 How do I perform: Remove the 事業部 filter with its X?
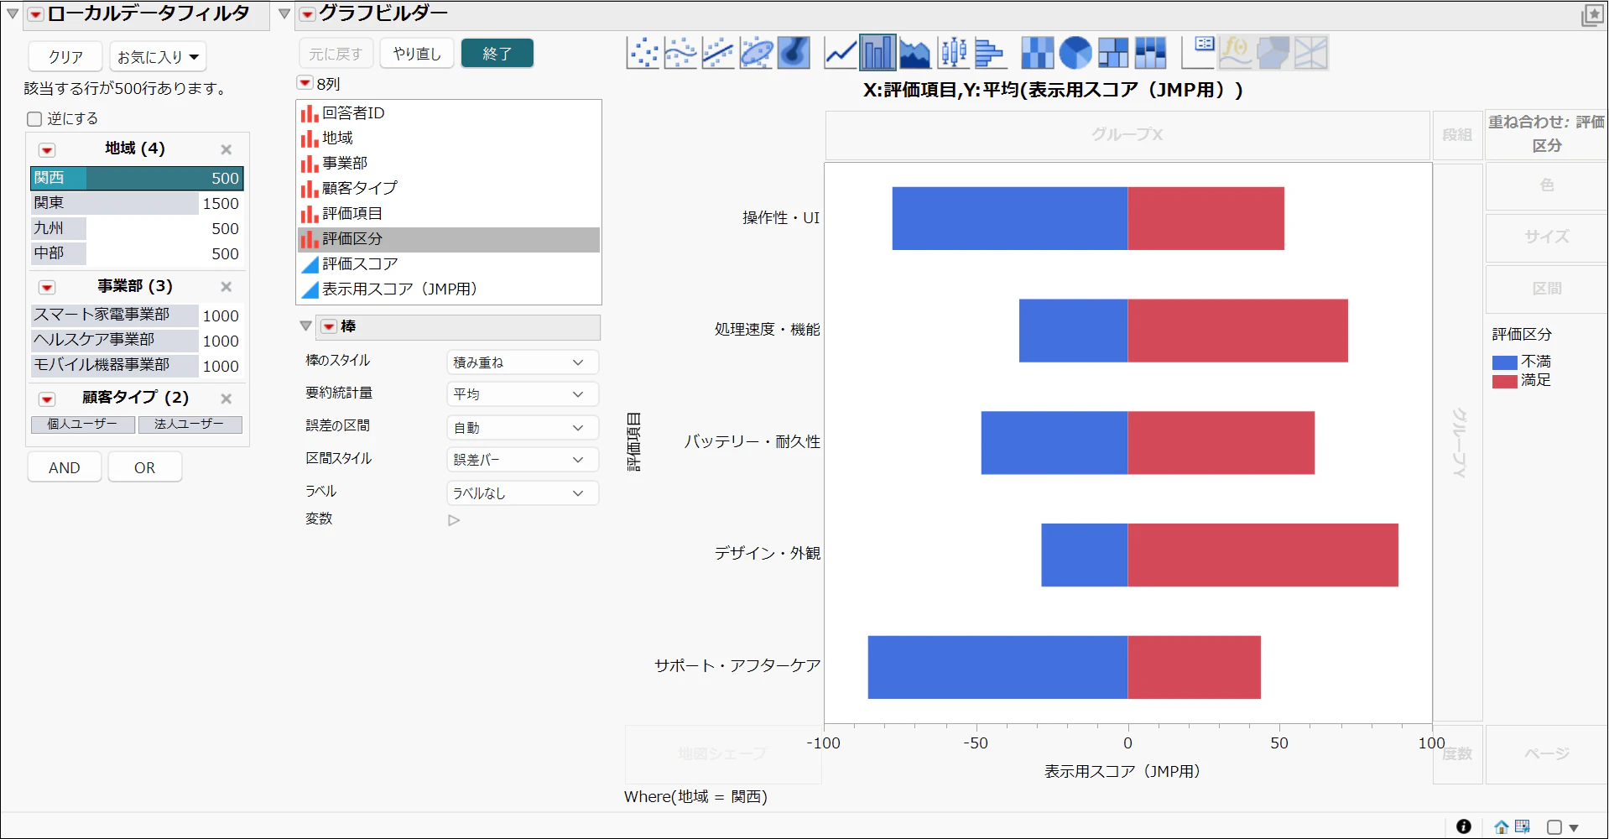coord(226,287)
